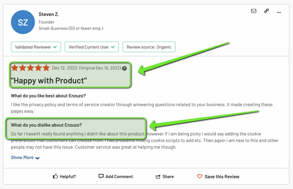The height and width of the screenshot is (189, 293).
Task: Toggle saving the review via heart control
Action: pyautogui.click(x=200, y=176)
